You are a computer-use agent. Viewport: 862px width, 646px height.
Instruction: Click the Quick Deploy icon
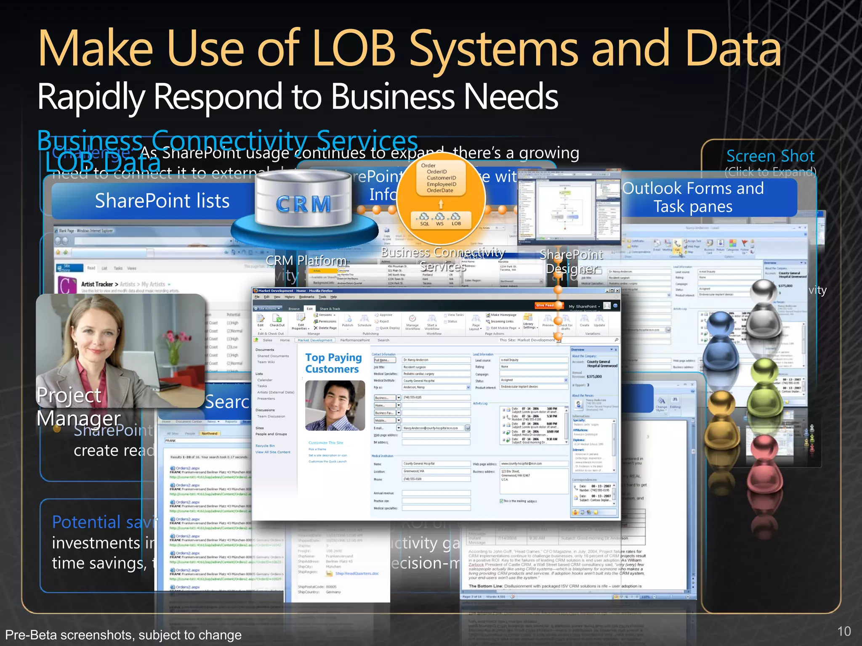tap(377, 328)
